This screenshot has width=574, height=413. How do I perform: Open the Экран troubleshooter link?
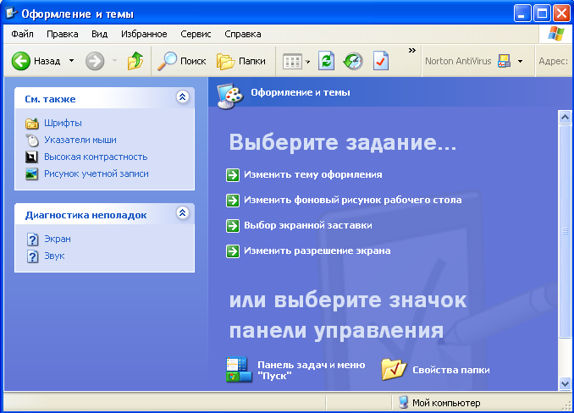(x=58, y=239)
